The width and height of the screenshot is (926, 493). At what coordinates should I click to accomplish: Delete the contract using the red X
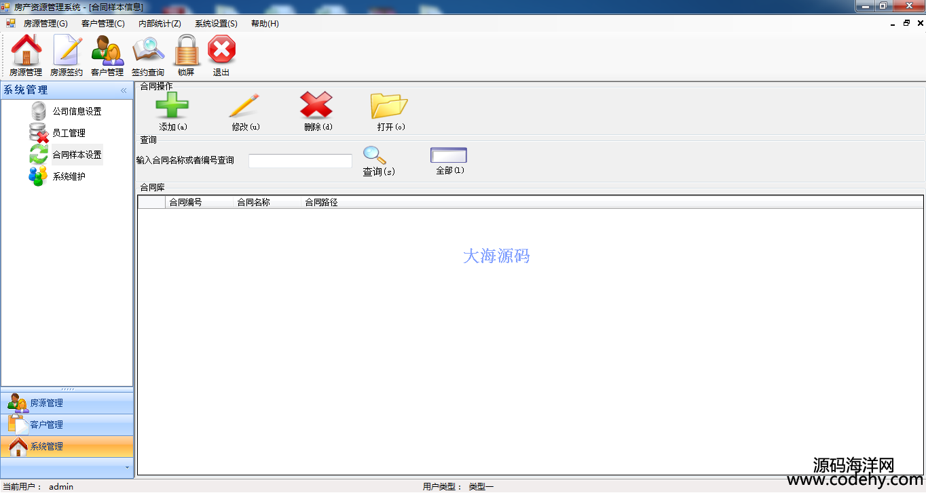pos(317,107)
